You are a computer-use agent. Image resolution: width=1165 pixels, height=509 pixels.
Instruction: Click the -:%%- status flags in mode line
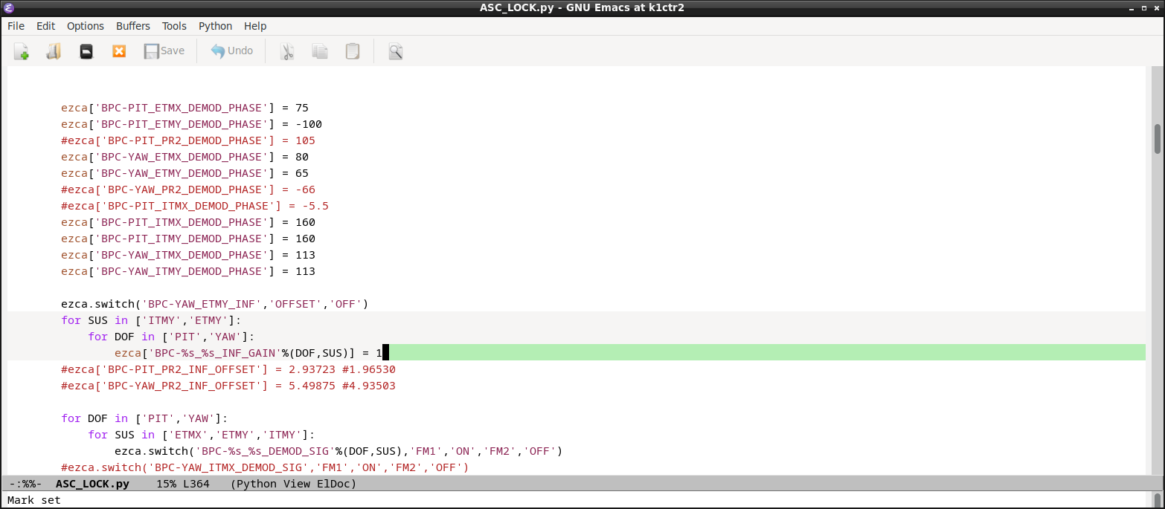tap(25, 484)
